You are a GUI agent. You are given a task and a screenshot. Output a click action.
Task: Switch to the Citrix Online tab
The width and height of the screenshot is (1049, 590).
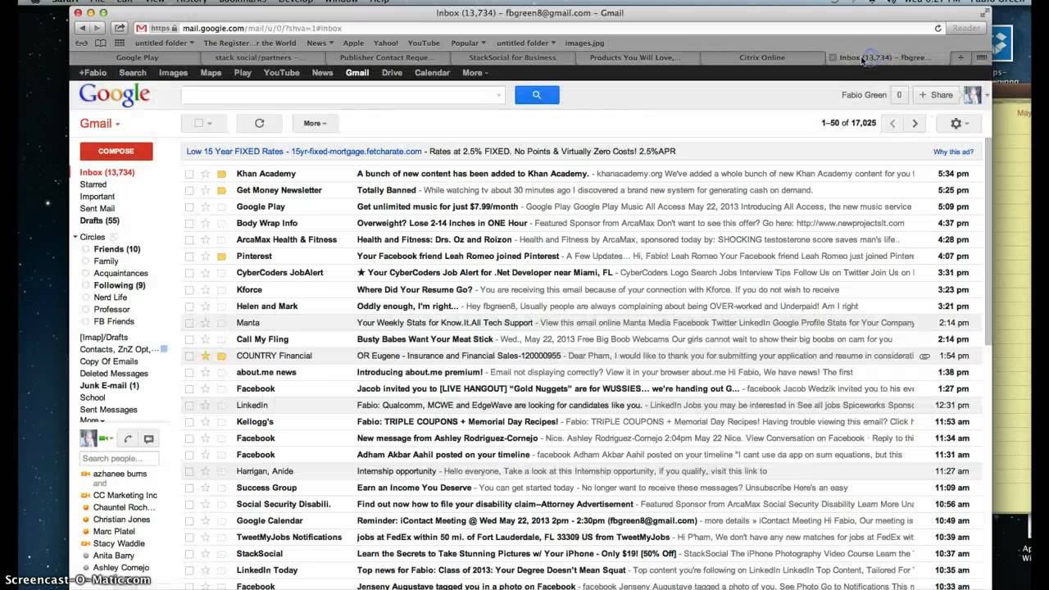click(762, 57)
